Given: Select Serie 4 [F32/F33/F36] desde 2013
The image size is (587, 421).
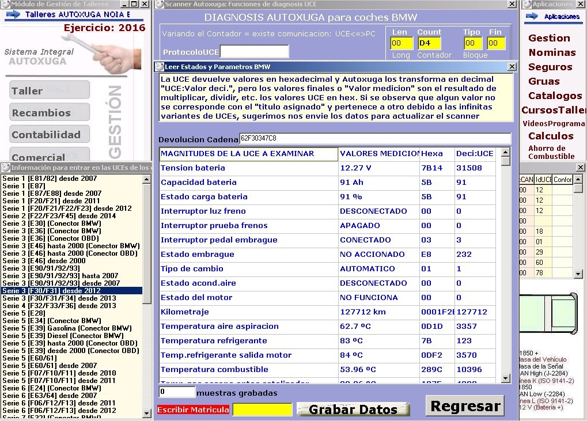Looking at the screenshot, I should click(x=71, y=306).
